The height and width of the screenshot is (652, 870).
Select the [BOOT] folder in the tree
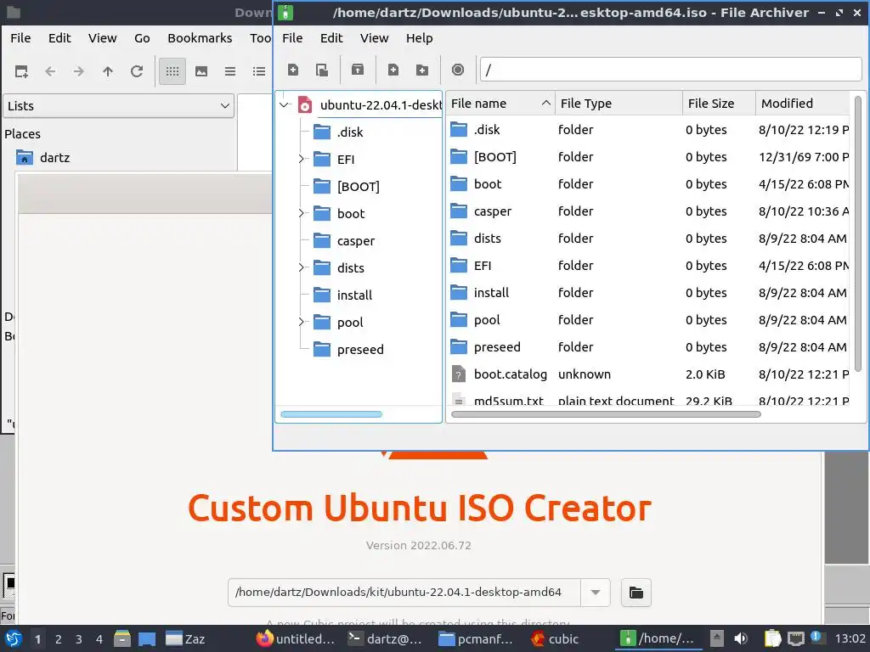(347, 186)
